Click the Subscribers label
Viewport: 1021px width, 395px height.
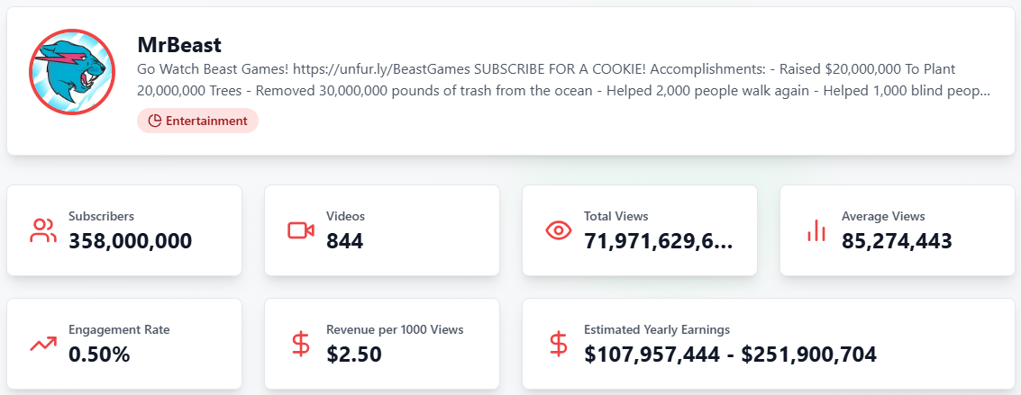tap(102, 216)
